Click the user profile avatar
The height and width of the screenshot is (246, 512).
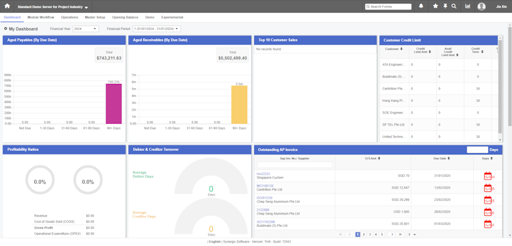(481, 7)
